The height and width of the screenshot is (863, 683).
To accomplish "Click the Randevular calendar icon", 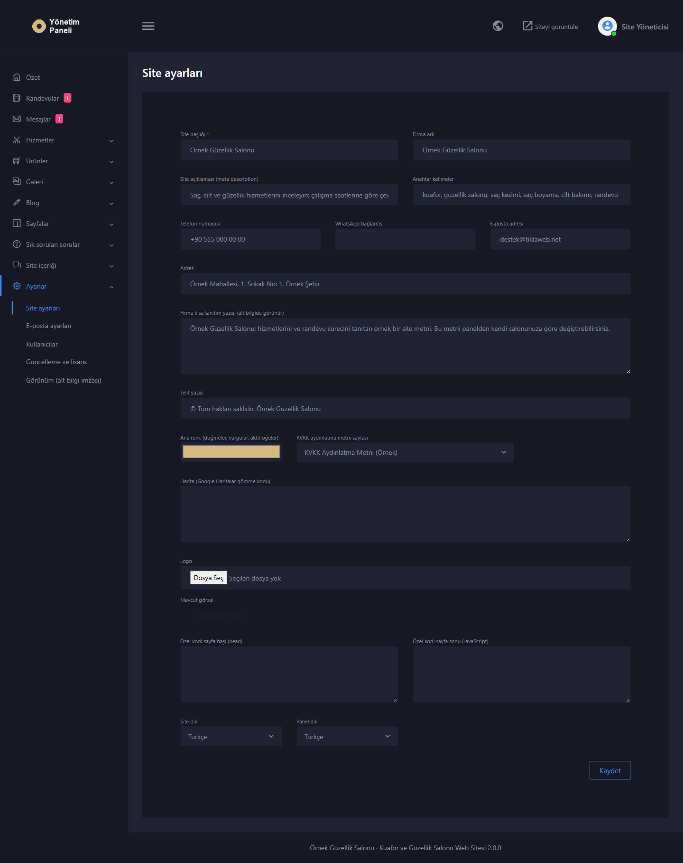I will click(x=17, y=98).
